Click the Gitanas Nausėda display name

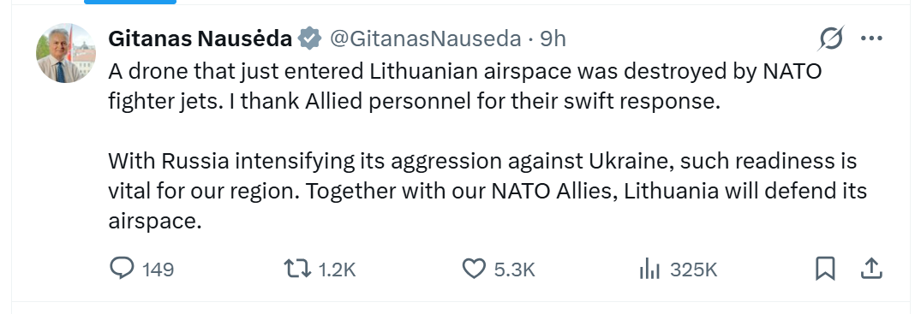[x=200, y=39]
